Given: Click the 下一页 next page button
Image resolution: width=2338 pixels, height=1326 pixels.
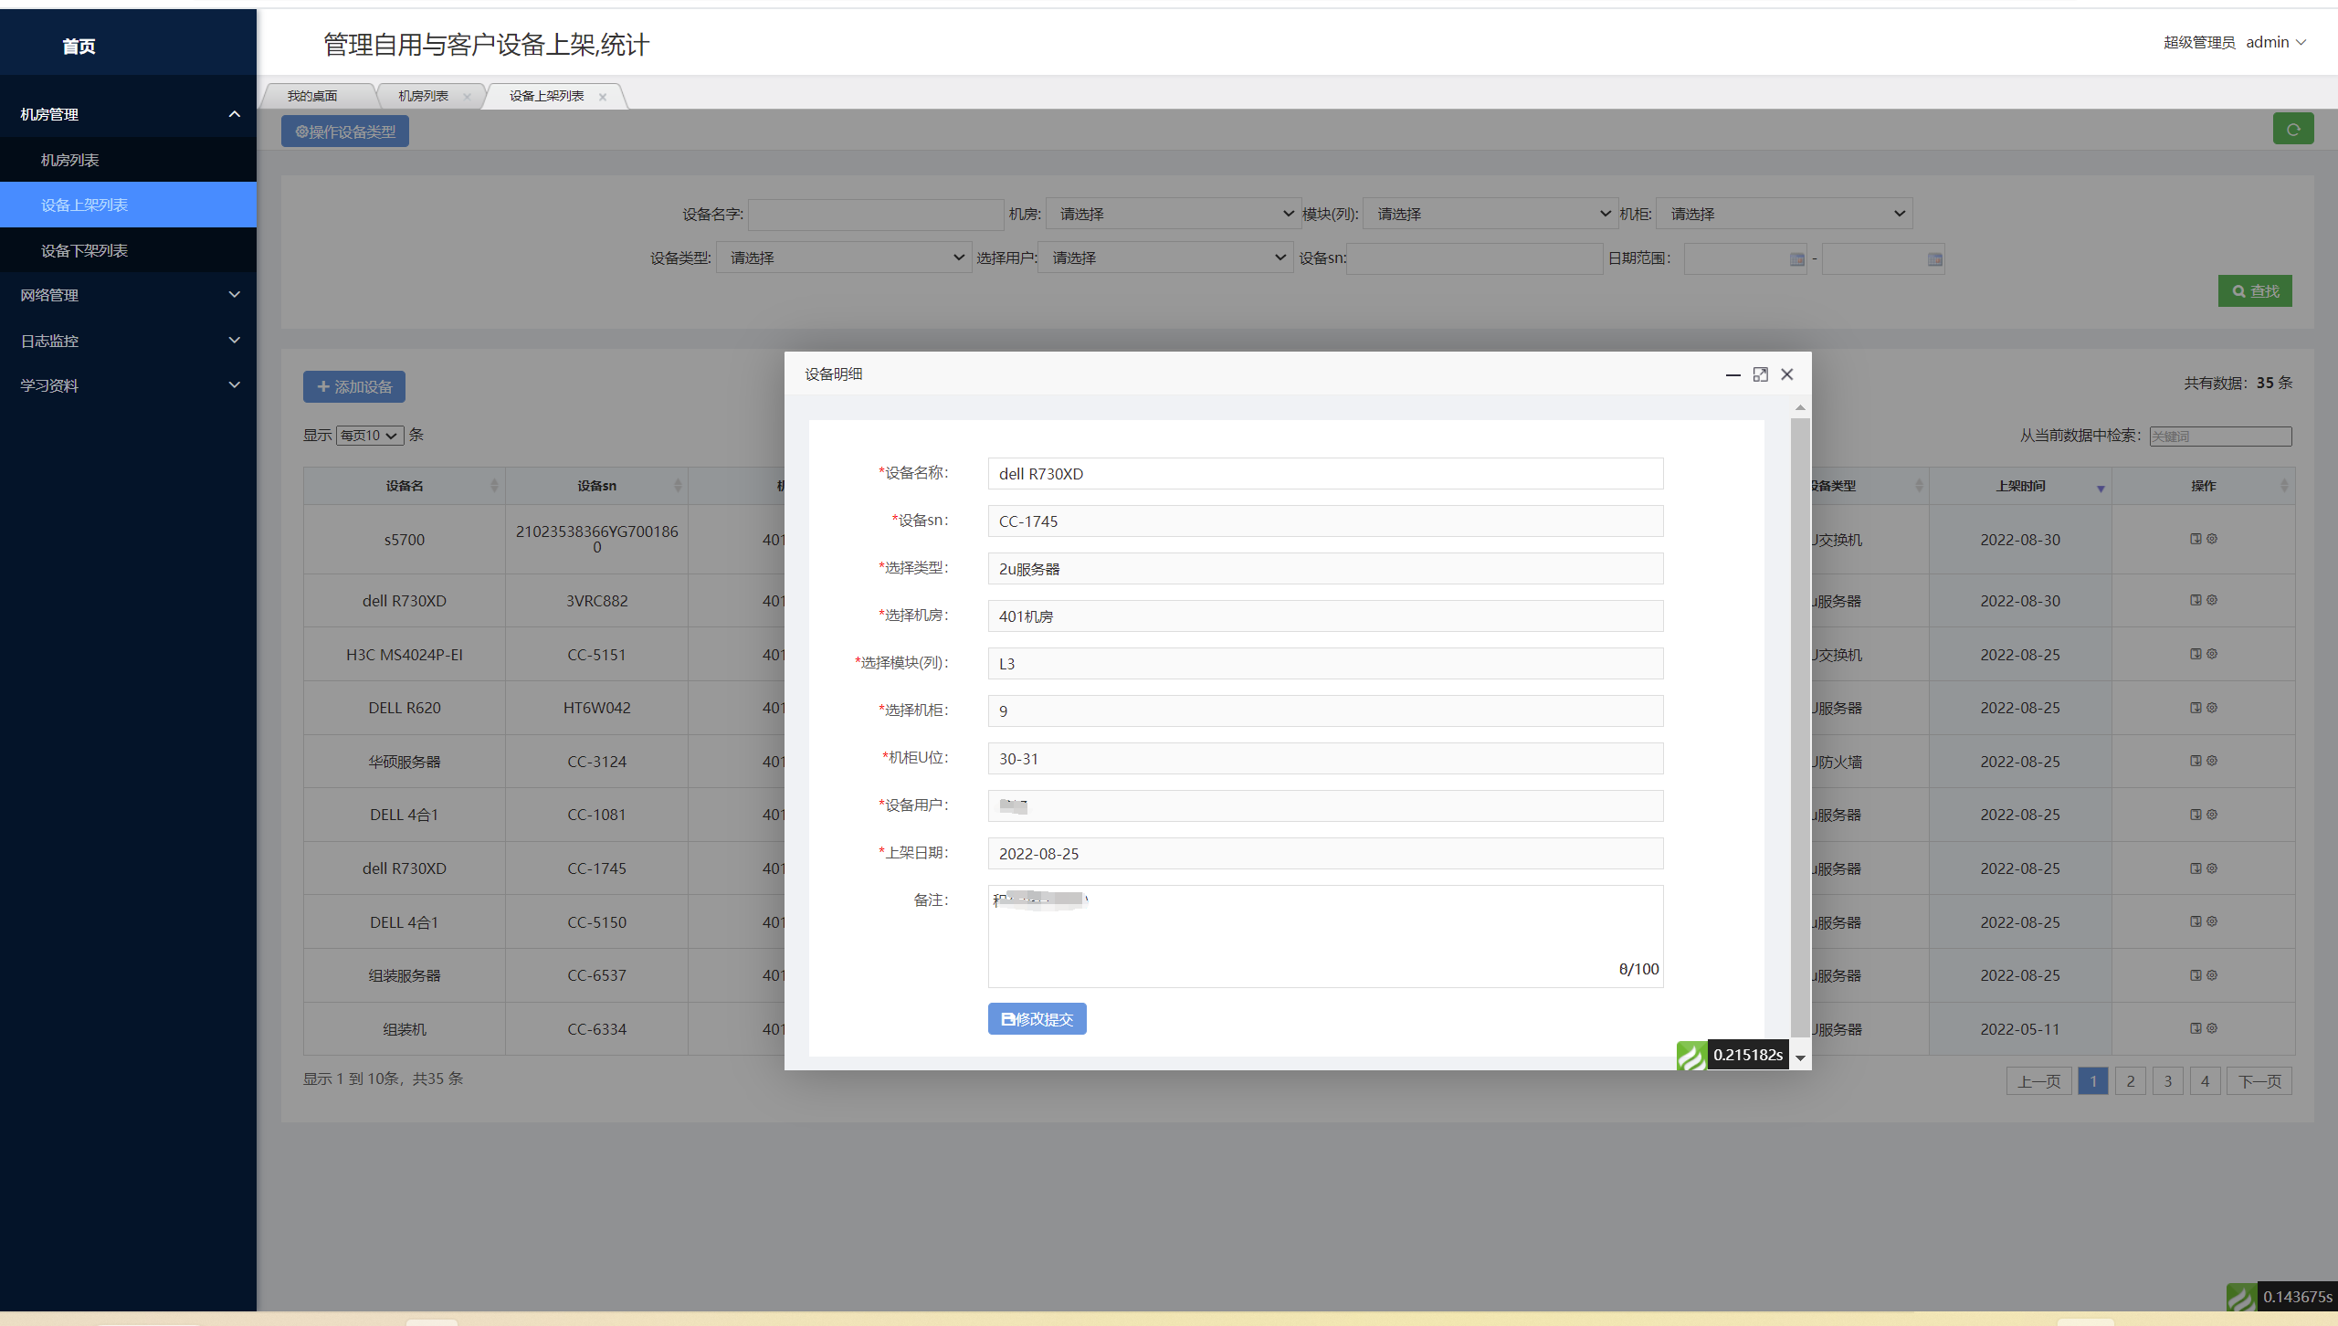Looking at the screenshot, I should point(2259,1081).
